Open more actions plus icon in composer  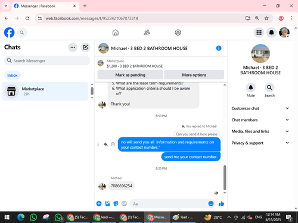(99, 203)
